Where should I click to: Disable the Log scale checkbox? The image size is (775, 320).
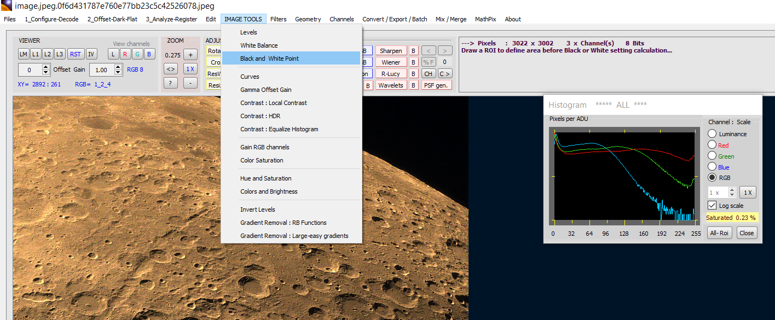click(712, 206)
